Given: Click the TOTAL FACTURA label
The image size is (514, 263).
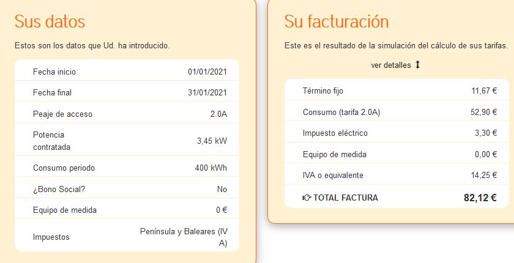Looking at the screenshot, I should point(346,198).
